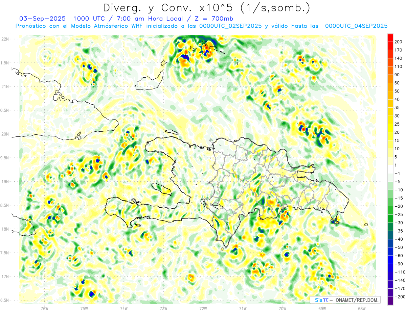Click the '1.5N' latitude label
This screenshot has height=313, width=406.
tap(5, 63)
